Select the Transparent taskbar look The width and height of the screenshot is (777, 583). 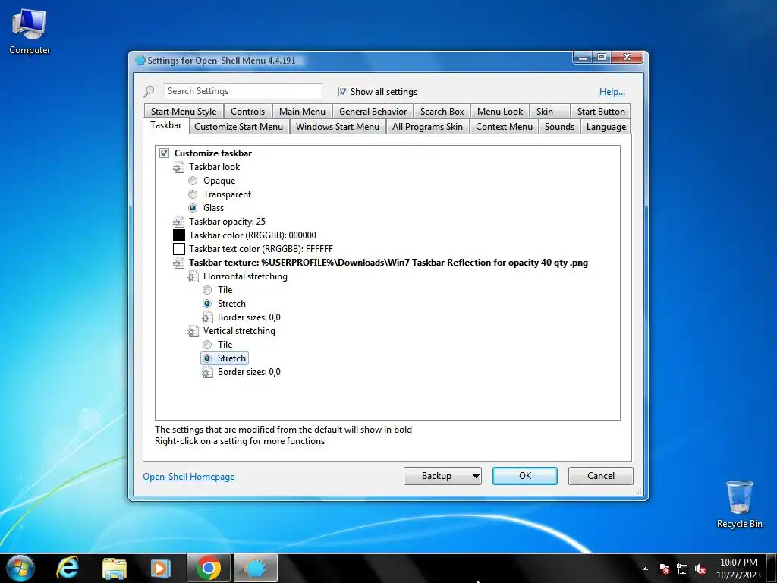point(193,194)
